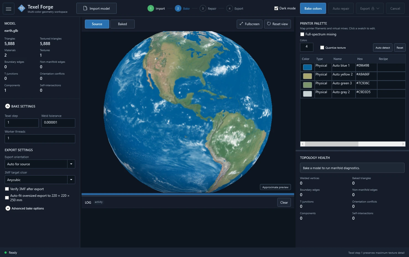The image size is (409, 257).
Task: Select step 4 Export circle
Action: coord(230,9)
